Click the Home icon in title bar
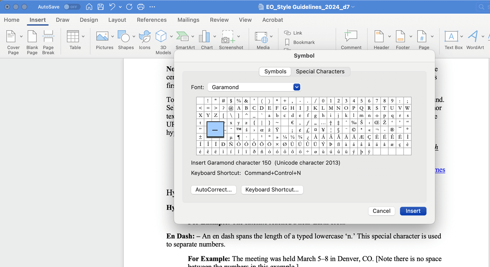The width and height of the screenshot is (490, 267). pyautogui.click(x=89, y=7)
